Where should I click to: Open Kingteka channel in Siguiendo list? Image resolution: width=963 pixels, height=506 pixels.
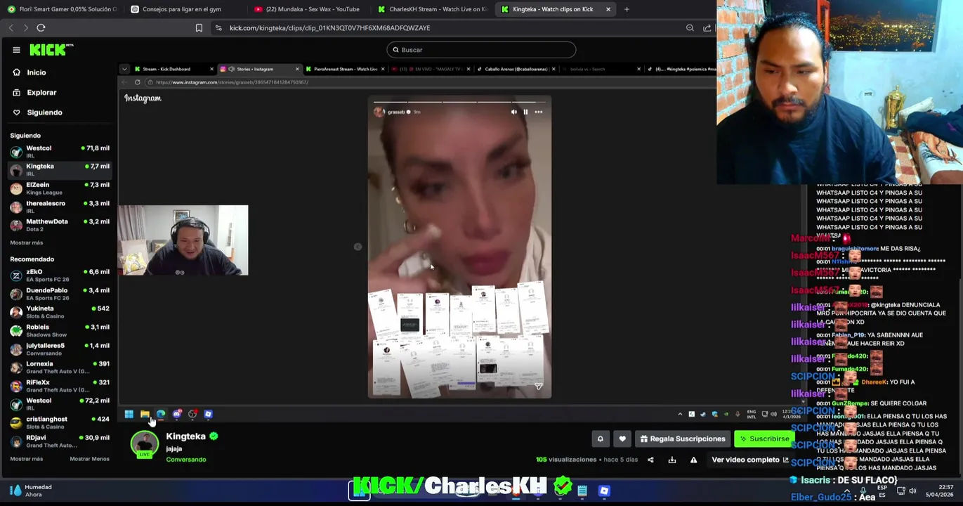60,169
